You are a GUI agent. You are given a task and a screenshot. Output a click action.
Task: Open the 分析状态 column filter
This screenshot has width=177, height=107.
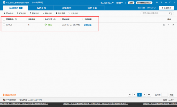pos(54,19)
